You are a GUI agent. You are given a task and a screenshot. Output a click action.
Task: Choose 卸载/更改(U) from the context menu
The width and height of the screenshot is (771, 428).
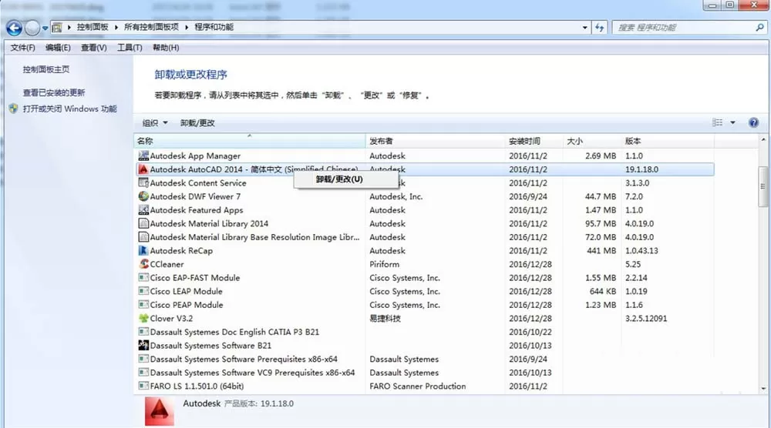tap(339, 179)
